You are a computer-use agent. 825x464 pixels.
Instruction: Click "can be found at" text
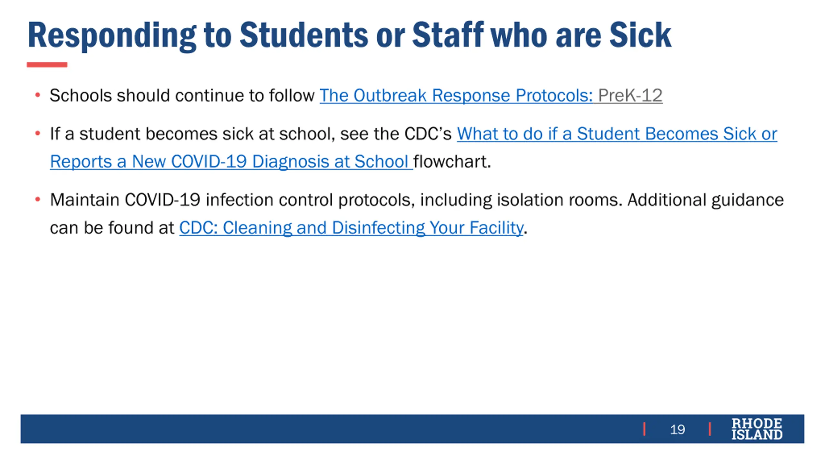click(112, 228)
